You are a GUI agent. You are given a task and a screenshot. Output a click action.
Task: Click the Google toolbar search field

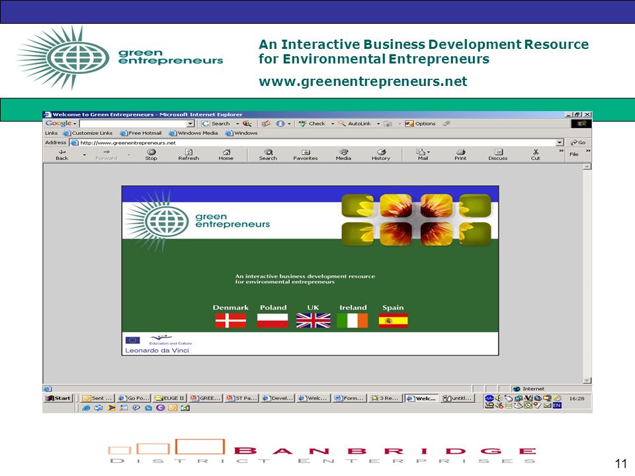[133, 124]
